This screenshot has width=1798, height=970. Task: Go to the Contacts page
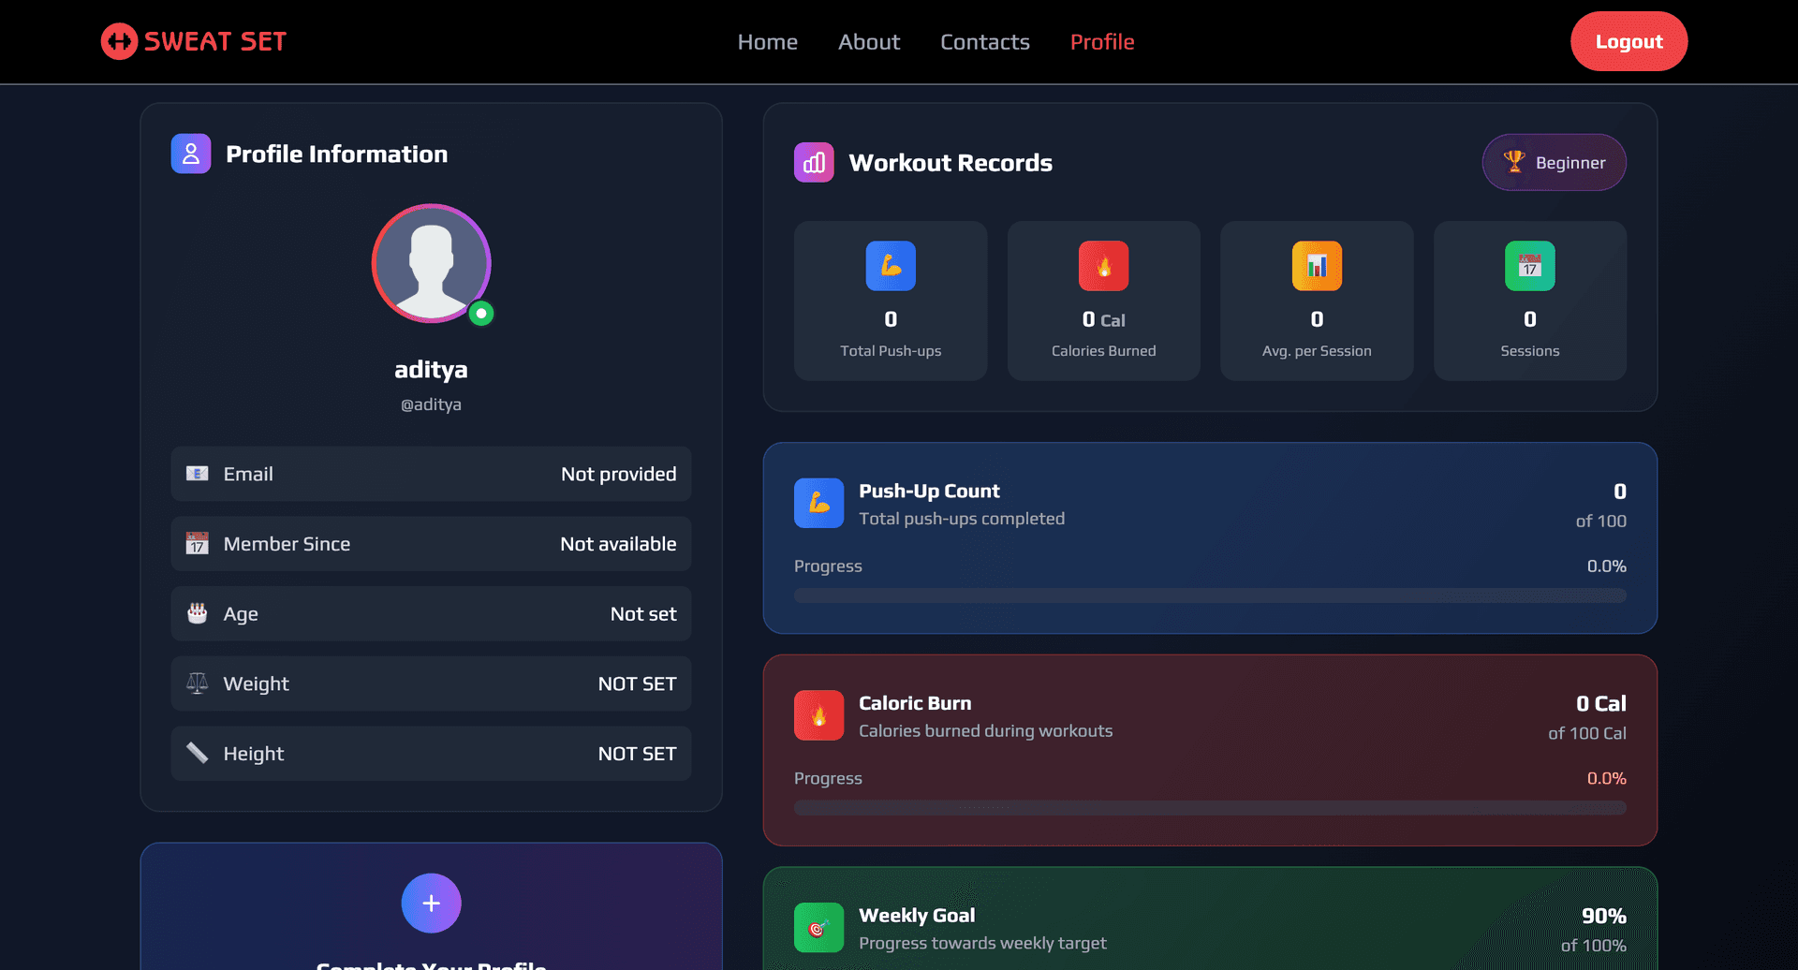(985, 42)
